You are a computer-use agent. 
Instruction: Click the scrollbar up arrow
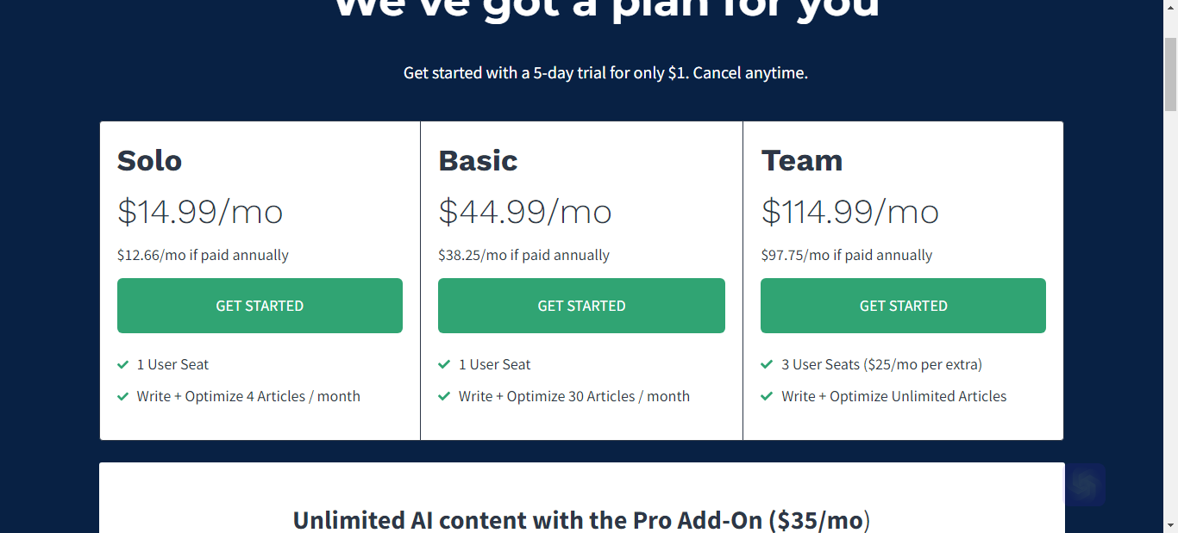point(1170,7)
